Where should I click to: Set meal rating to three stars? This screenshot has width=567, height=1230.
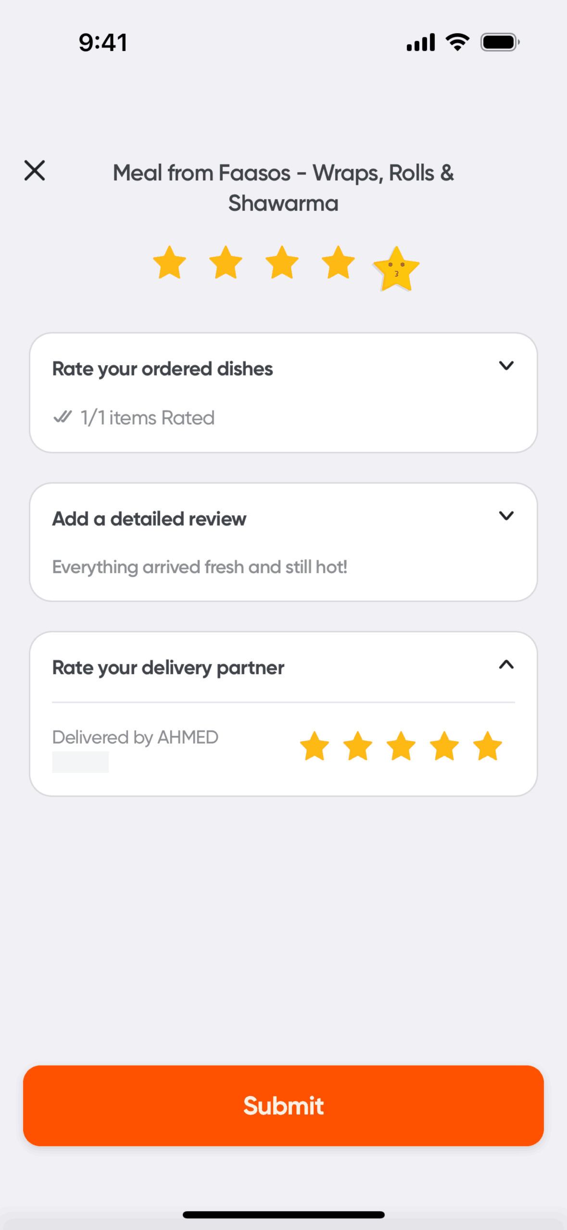point(282,263)
